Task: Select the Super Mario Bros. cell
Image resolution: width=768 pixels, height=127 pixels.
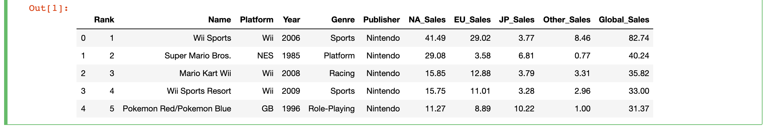Action: coord(198,56)
